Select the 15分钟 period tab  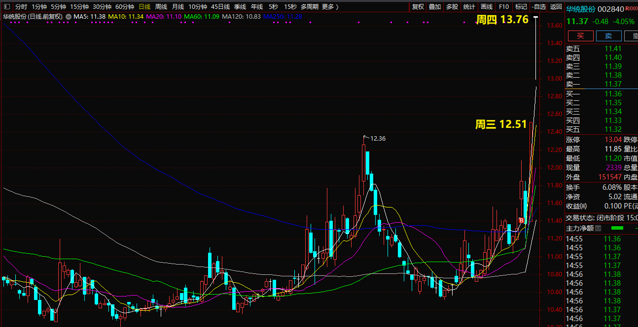[x=79, y=7]
